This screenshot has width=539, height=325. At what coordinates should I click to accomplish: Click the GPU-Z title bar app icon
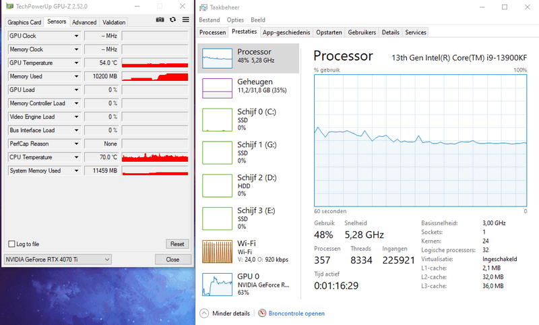coord(9,6)
